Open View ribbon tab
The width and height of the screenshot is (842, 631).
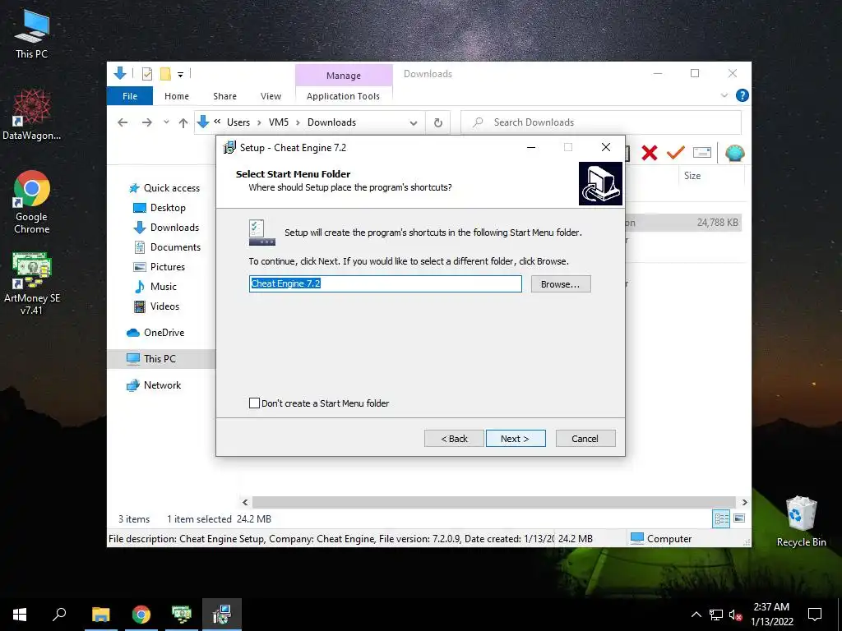coord(271,96)
